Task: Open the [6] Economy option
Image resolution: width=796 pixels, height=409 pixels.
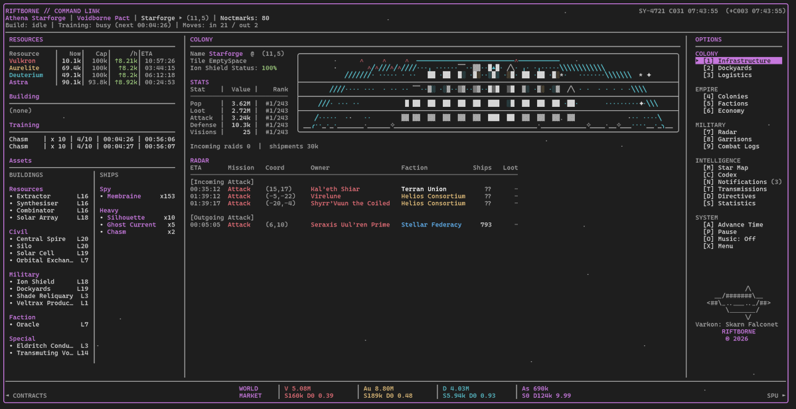Action: tap(724, 111)
